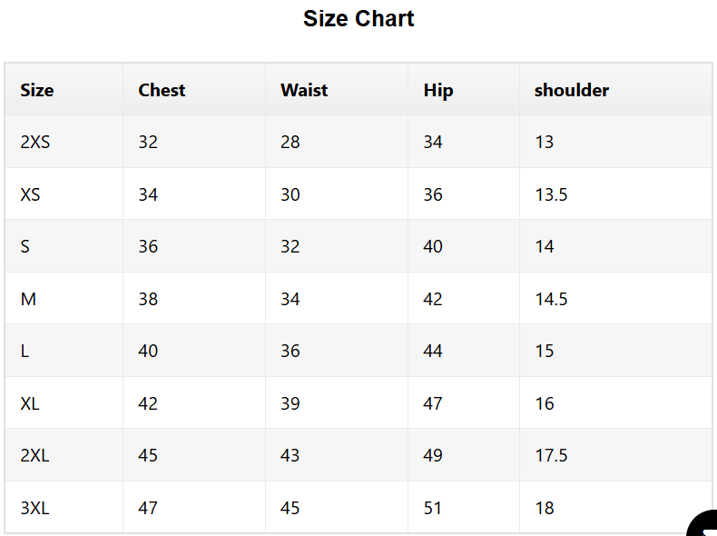This screenshot has height=536, width=717.
Task: Click the shoulder column header
Action: [572, 90]
